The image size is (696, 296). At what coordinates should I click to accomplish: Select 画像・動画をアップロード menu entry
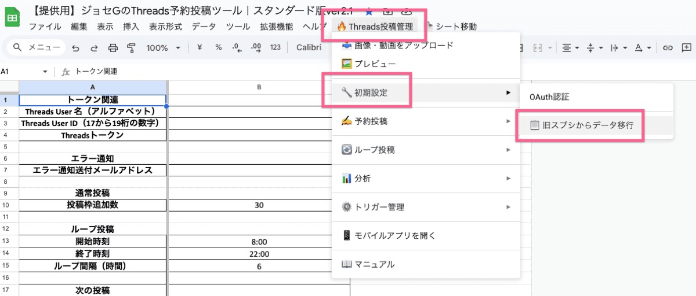click(x=426, y=45)
